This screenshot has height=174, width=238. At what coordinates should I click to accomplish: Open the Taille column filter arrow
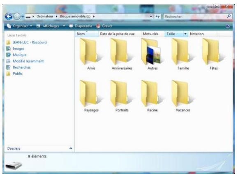(185, 34)
